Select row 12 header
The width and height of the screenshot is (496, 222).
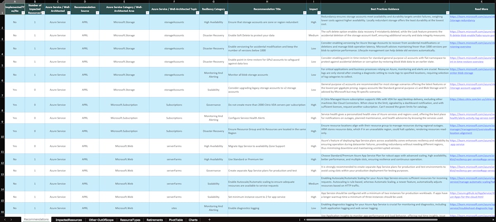[2, 159]
